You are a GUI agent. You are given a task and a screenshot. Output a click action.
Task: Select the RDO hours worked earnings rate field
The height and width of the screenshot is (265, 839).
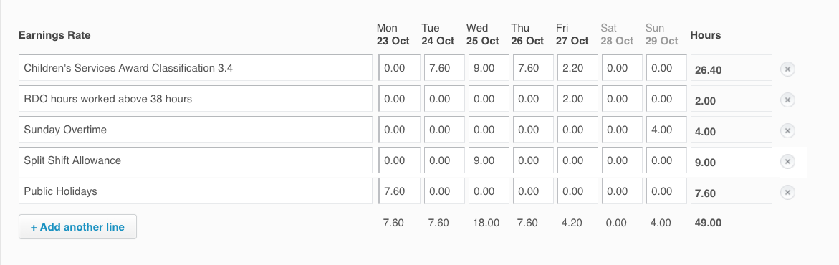[196, 99]
